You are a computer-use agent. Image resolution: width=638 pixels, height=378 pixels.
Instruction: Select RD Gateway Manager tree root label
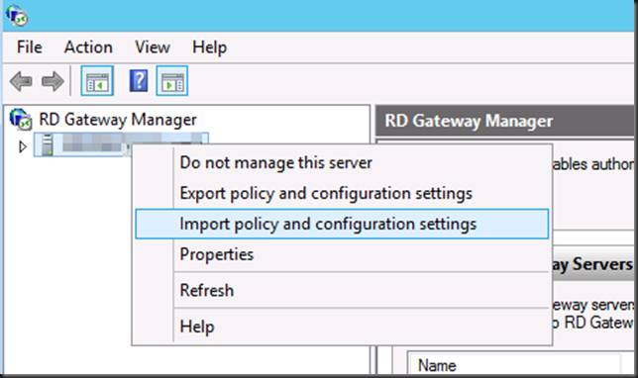pos(118,120)
